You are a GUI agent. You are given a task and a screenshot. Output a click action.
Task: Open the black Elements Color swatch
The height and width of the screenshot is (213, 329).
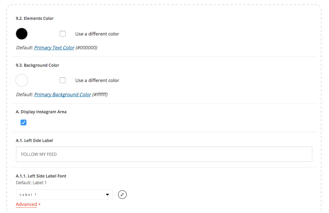[x=22, y=34]
